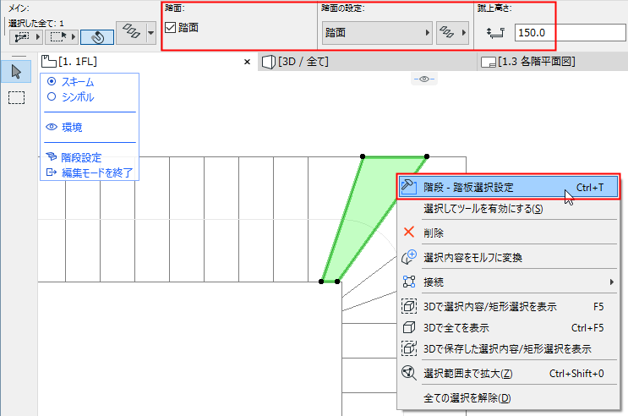The image size is (628, 416).
Task: Expand marquee selection method arrow
Action: 74,37
